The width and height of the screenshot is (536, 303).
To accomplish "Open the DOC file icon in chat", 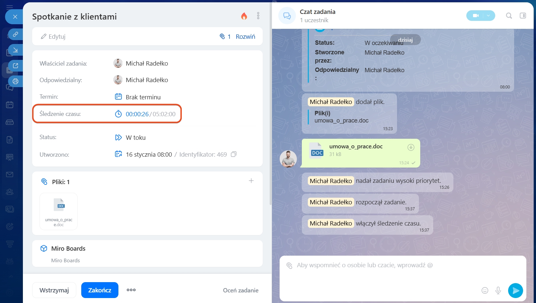I will [x=316, y=151].
